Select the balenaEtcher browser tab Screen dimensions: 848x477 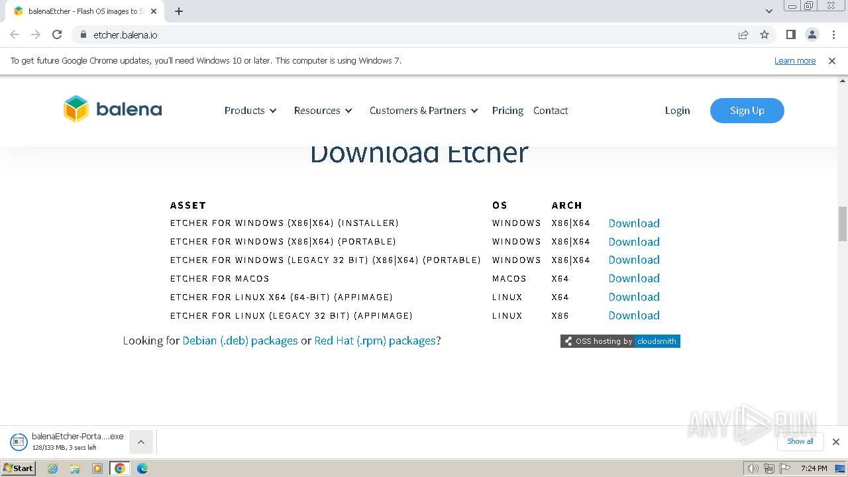86,11
